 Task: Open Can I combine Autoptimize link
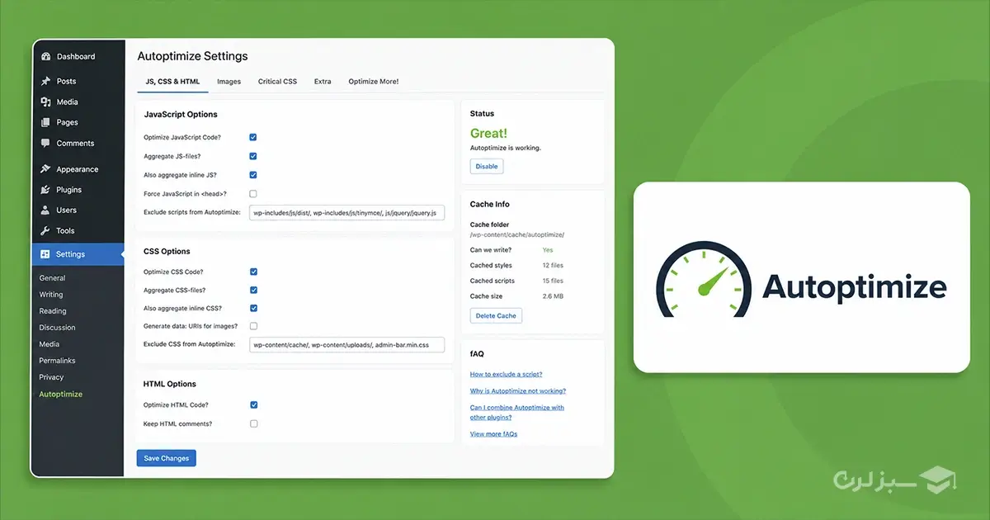(x=517, y=412)
